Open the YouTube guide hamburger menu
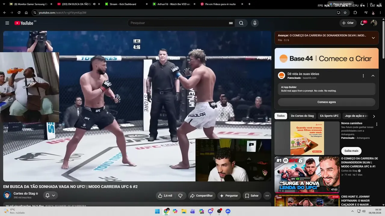The width and height of the screenshot is (385, 216). click(7, 23)
